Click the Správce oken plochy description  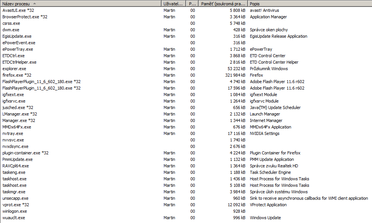[x=269, y=30]
